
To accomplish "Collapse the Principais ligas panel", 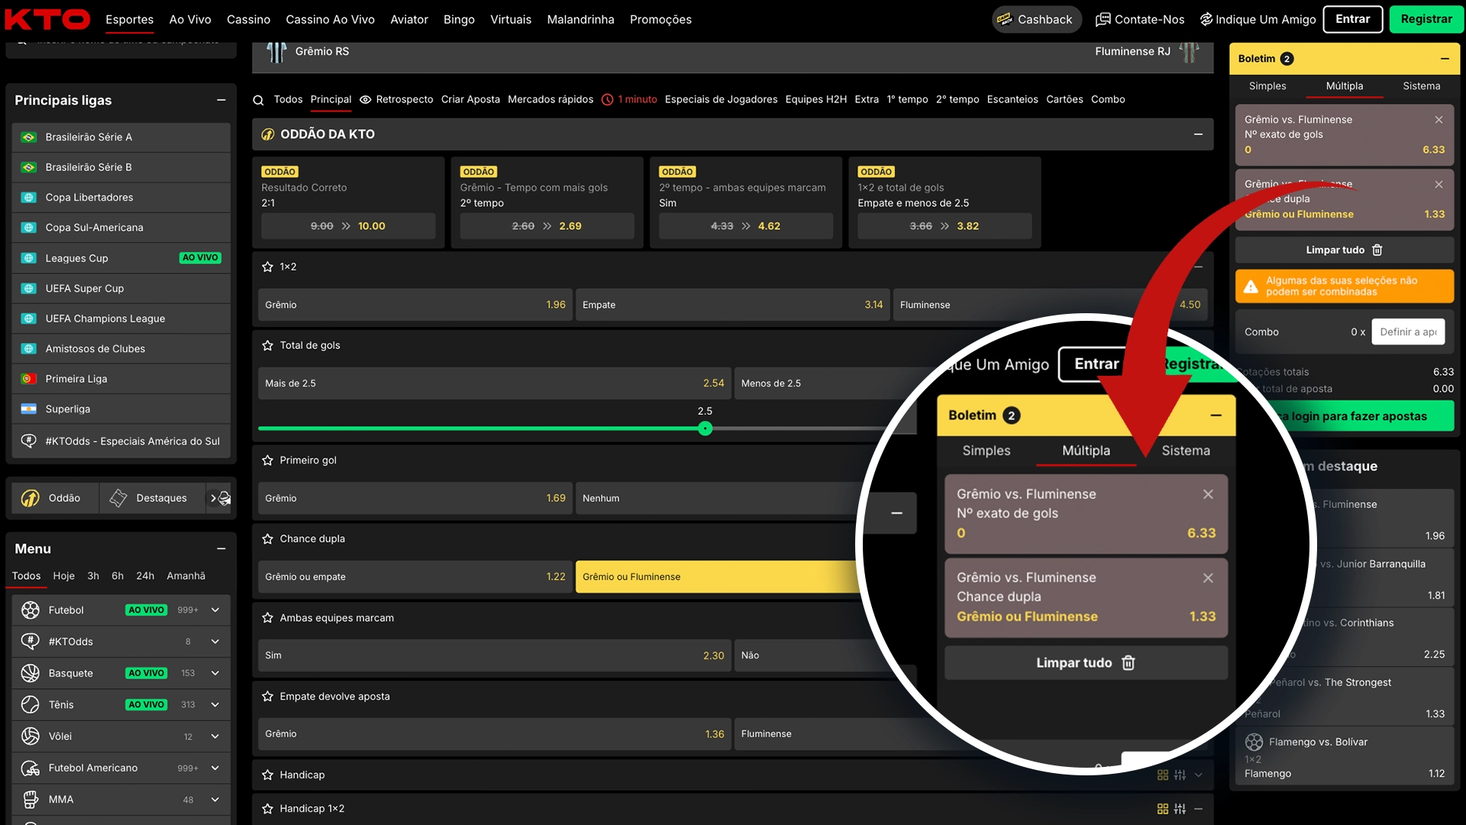I will tap(221, 100).
